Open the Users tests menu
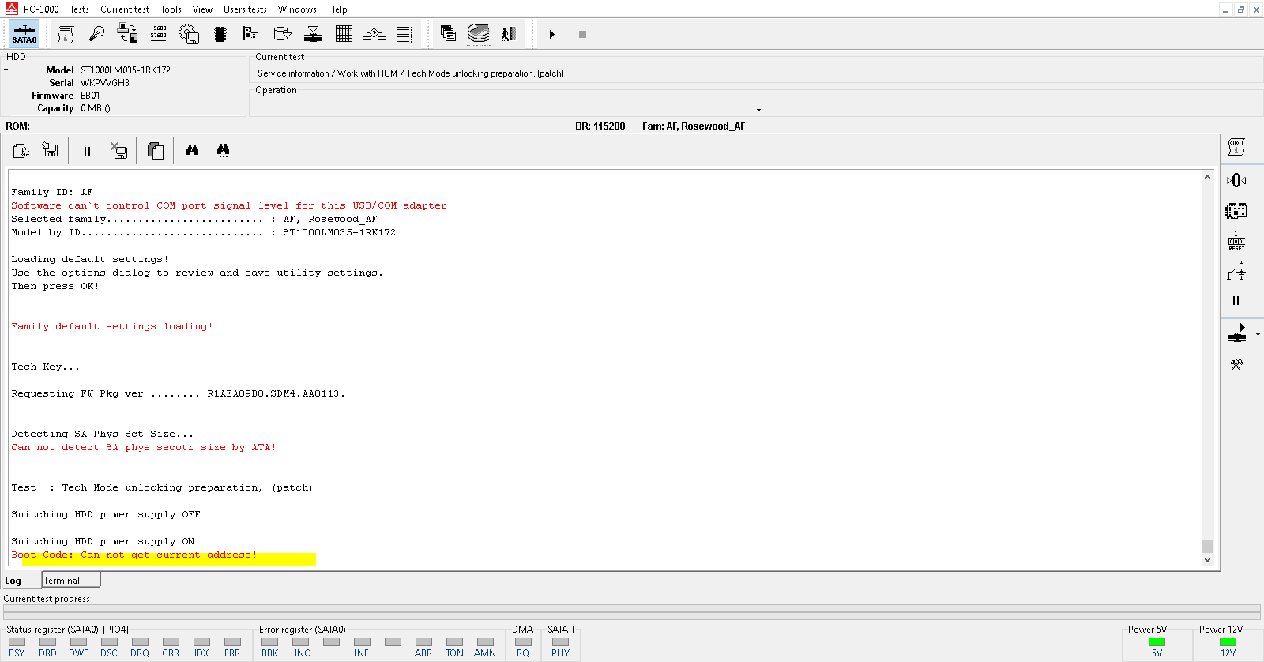 245,9
